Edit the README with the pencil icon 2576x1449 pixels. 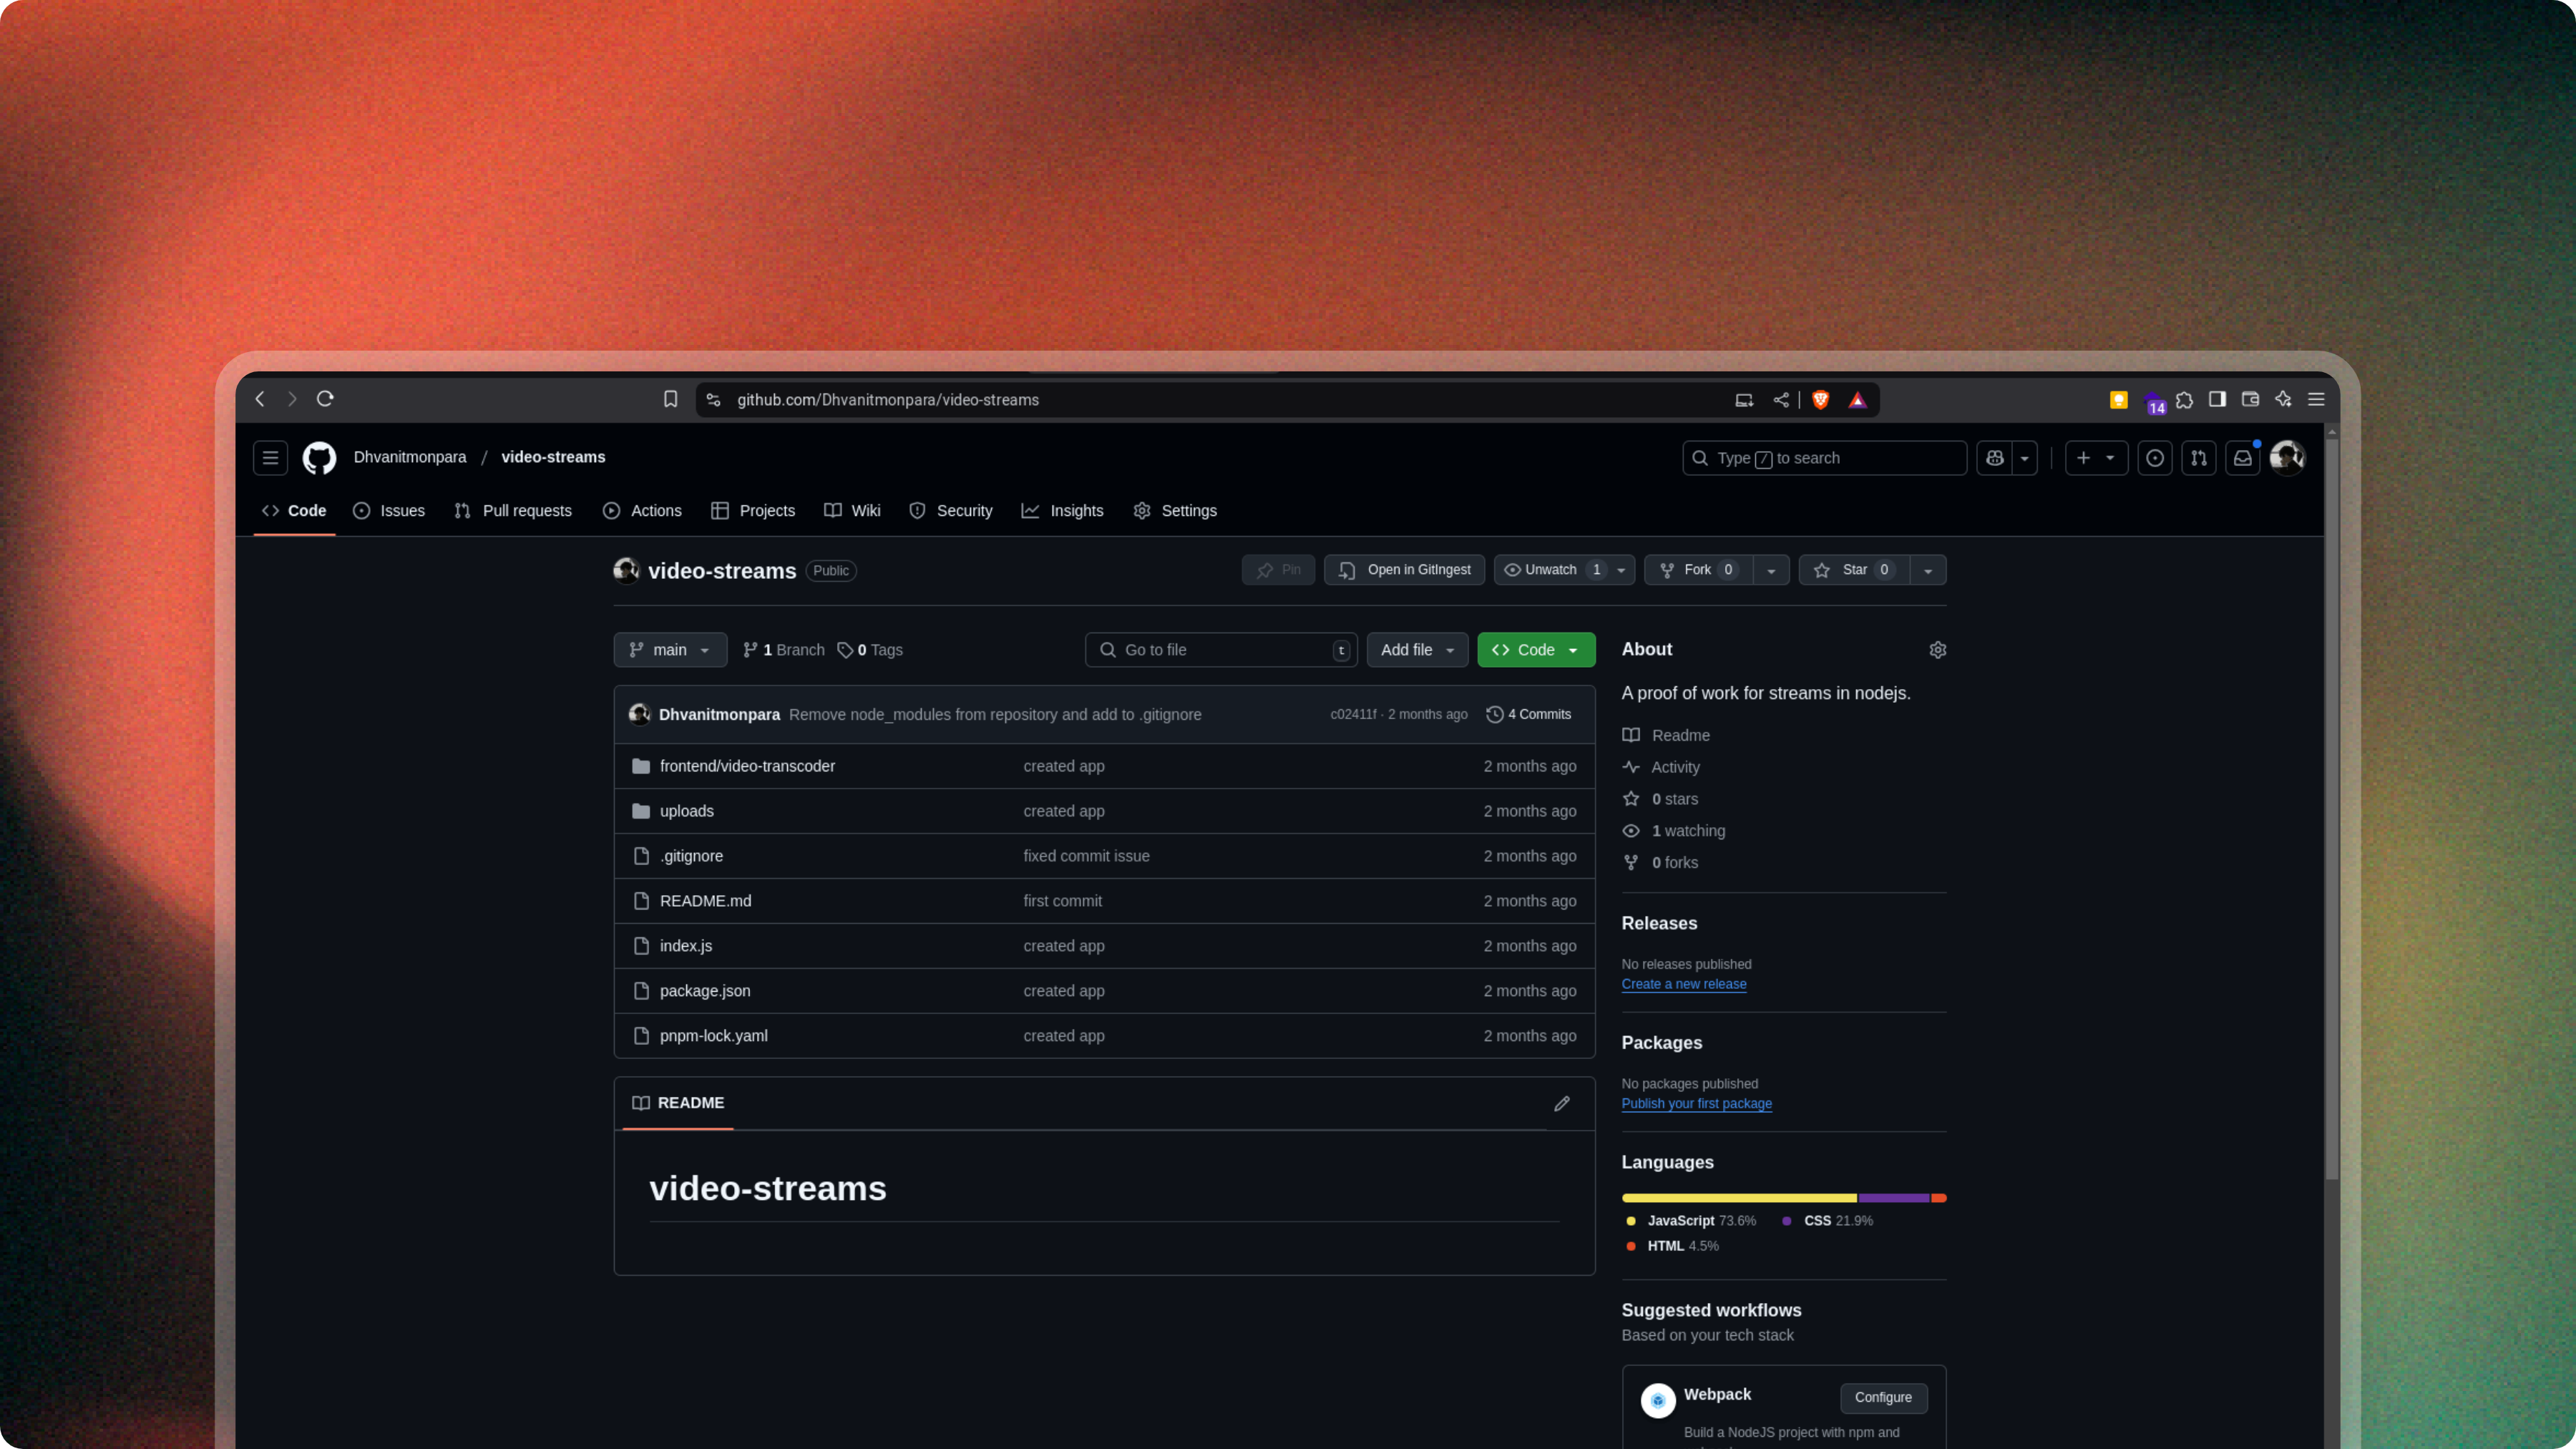point(1562,1103)
